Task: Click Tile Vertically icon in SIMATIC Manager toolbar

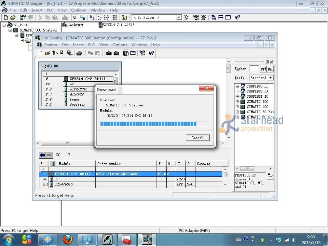Action: pos(228,18)
